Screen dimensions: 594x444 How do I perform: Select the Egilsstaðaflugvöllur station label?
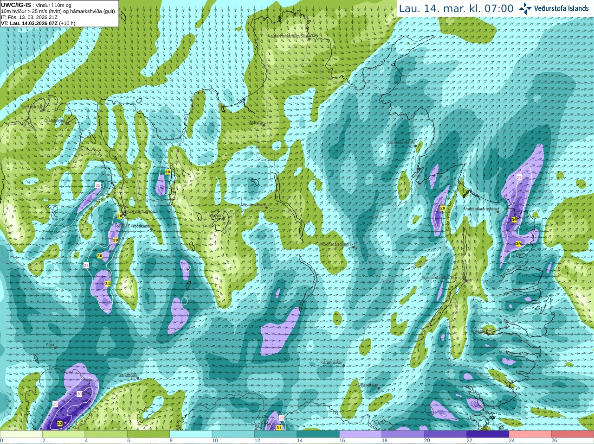pos(443,277)
